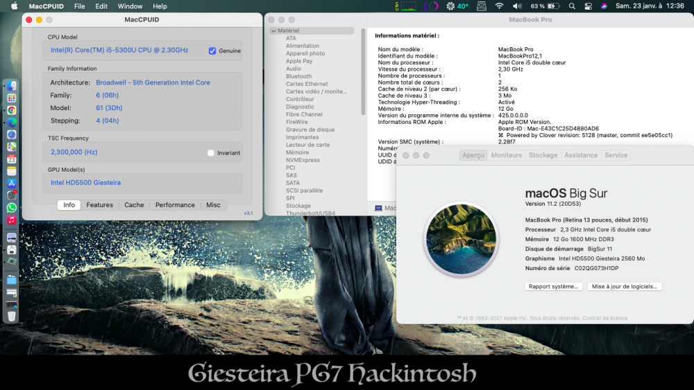Click the date and time in menu bar
Screen dimensions: 694x390
tap(650, 6)
